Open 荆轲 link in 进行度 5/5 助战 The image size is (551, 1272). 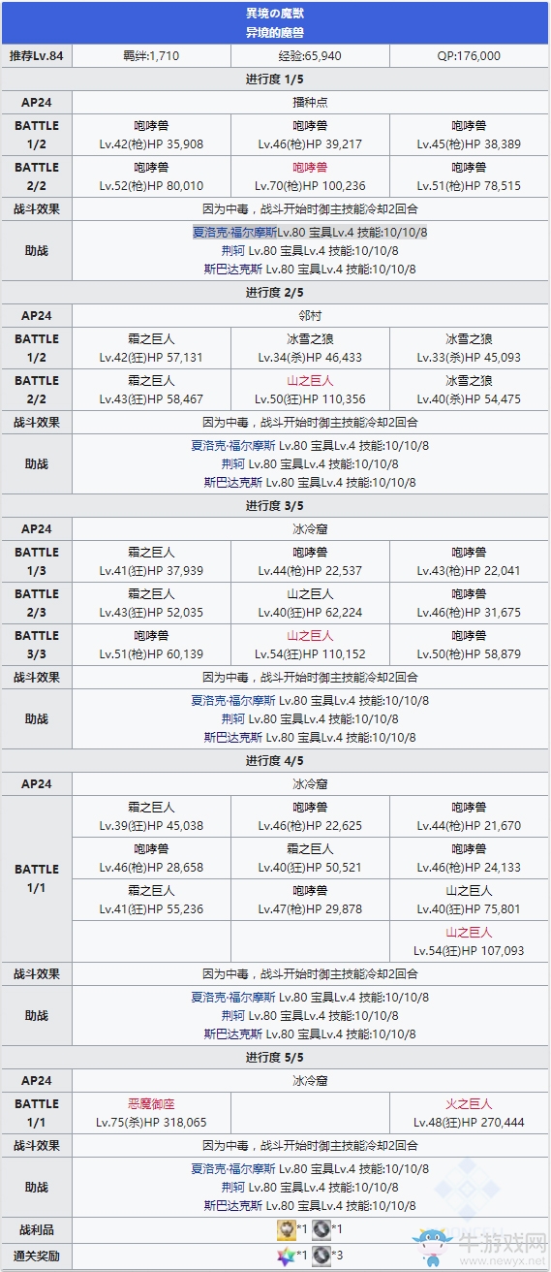click(232, 1187)
